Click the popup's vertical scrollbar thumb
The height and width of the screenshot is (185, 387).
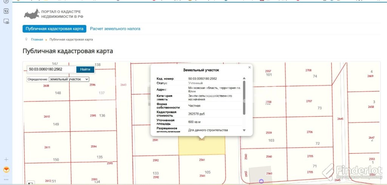[x=244, y=97]
